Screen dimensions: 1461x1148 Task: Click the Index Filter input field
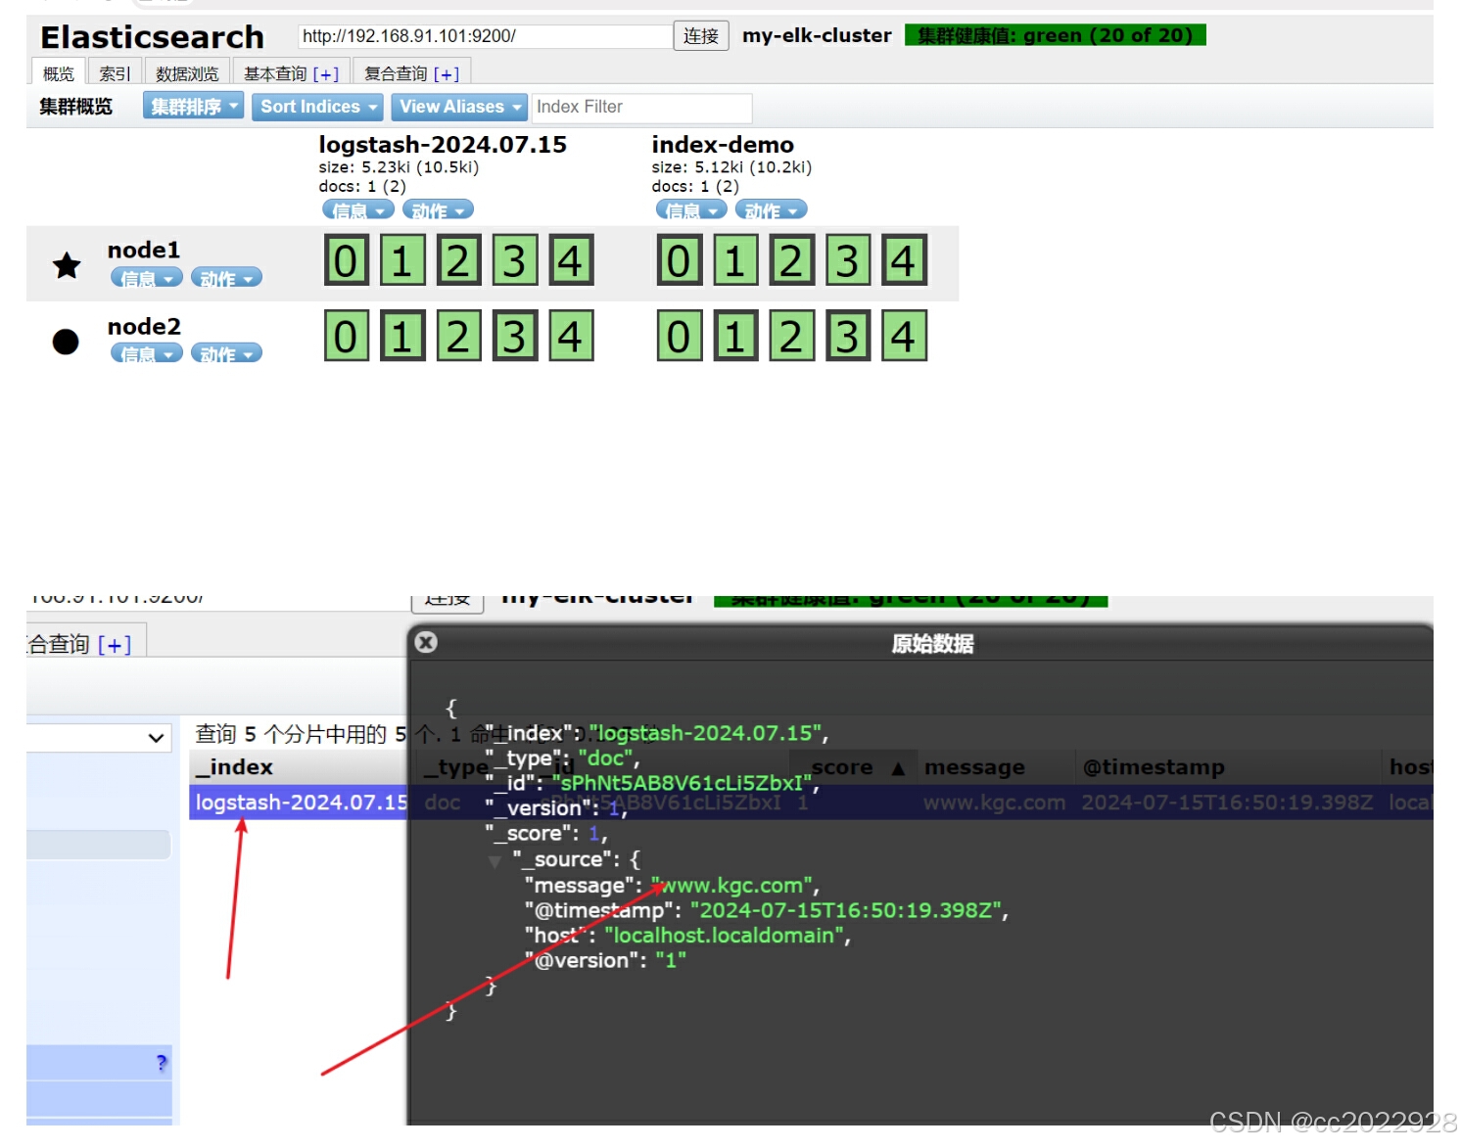pyautogui.click(x=641, y=107)
